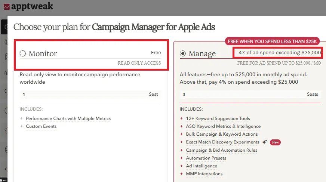This screenshot has height=182, width=326.
Task: Click ASO Keyword Metrics & Intelligence feature
Action: 223,126
